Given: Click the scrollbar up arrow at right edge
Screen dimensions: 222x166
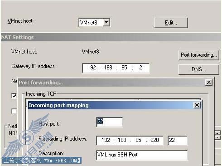Looking at the screenshot, I should [217, 133].
